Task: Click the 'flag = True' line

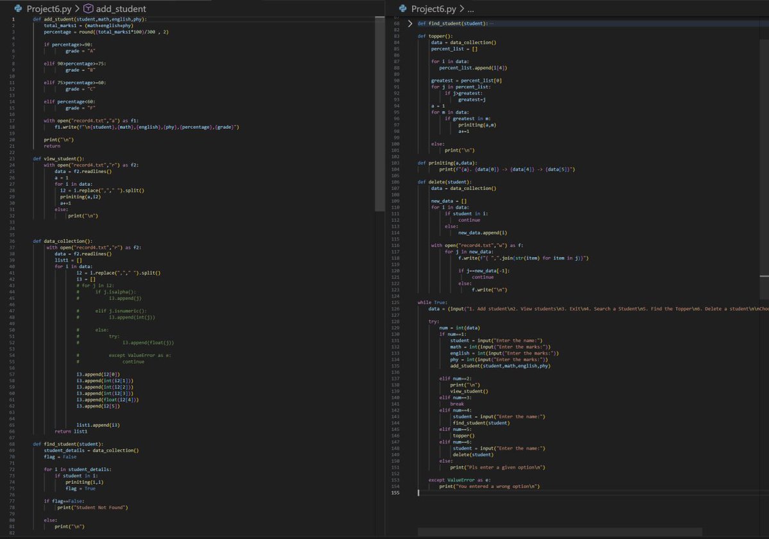Action: point(80,488)
